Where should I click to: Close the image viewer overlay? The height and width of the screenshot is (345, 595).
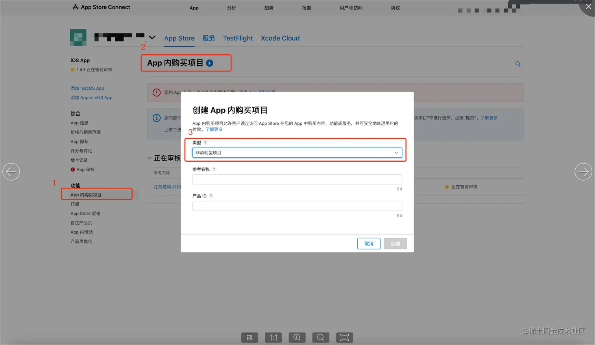tap(588, 6)
